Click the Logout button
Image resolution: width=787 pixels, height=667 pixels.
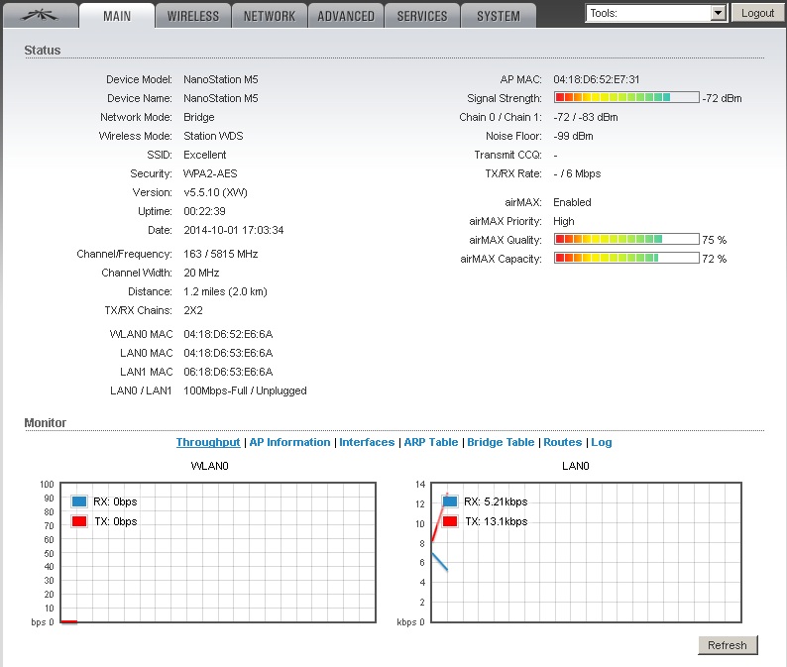pos(757,13)
